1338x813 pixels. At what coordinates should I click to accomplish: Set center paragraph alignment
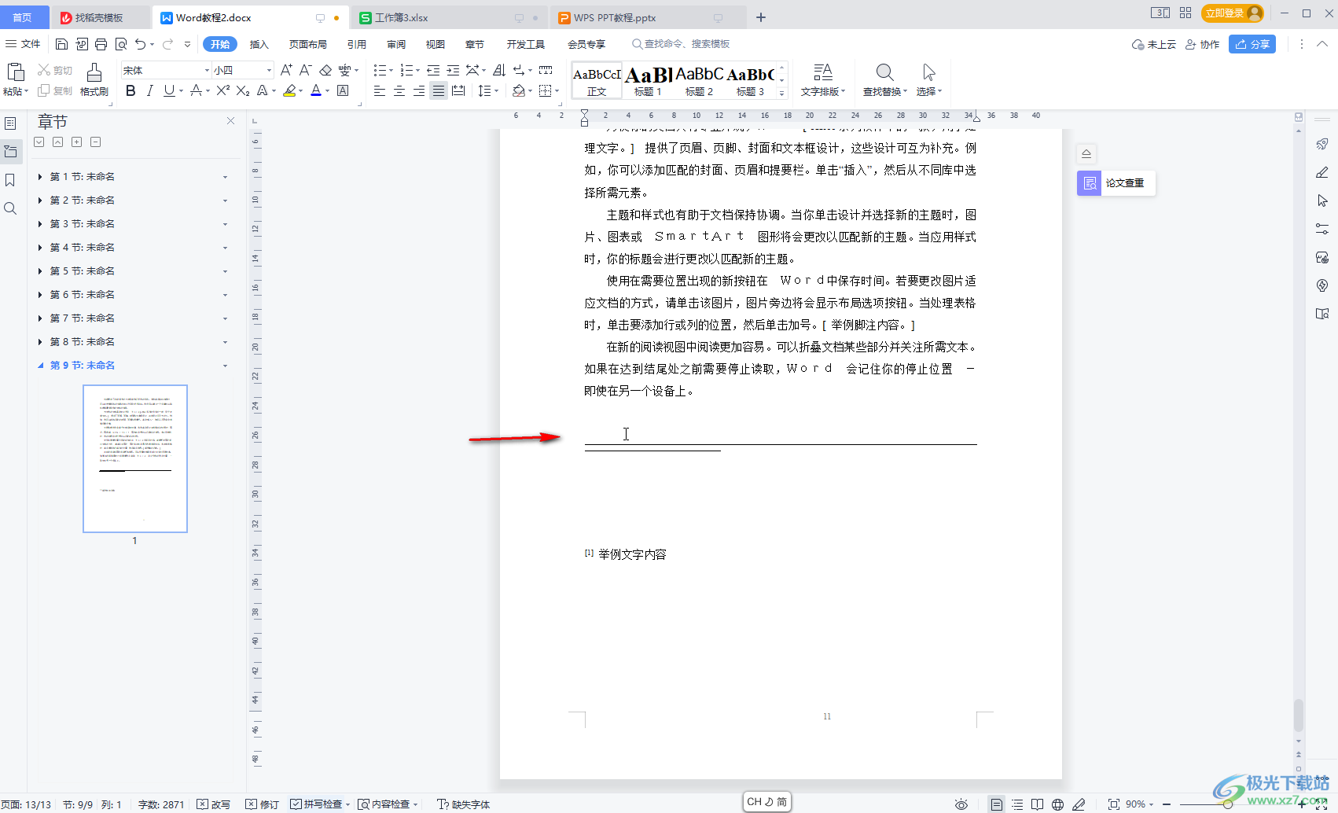tap(399, 90)
